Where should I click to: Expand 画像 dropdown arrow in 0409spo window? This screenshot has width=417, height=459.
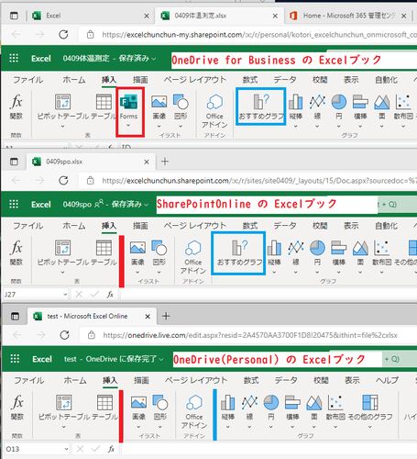(137, 272)
